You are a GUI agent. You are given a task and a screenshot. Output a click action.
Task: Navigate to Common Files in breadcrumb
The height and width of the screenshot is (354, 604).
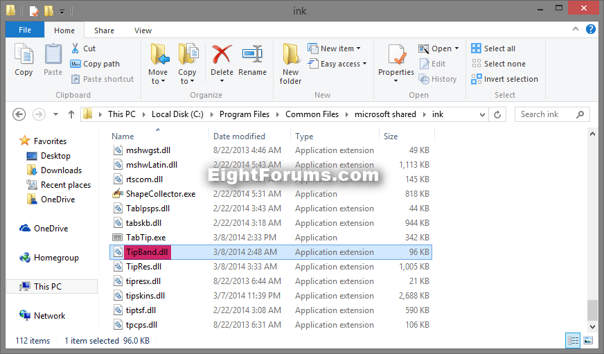(312, 114)
